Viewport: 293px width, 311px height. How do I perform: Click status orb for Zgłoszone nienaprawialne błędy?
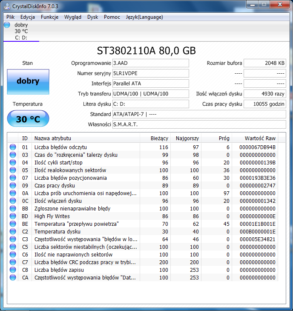(13, 208)
